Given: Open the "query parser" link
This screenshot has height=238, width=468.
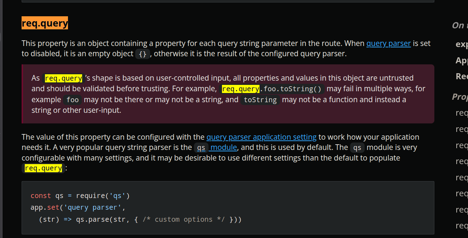Looking at the screenshot, I should coord(388,43).
